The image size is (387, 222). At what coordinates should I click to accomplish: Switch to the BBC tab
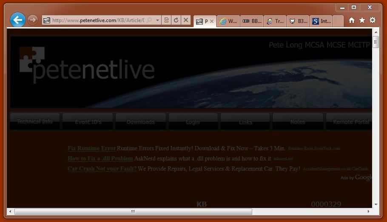(x=251, y=21)
